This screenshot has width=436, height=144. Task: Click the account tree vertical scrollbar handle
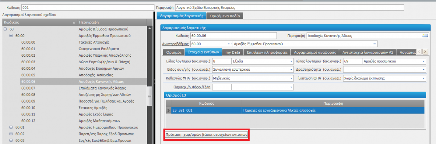point(149,96)
